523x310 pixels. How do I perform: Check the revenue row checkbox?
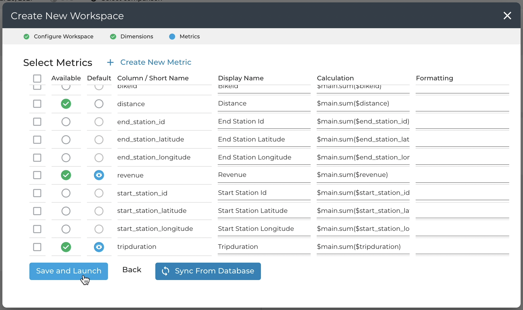(x=37, y=175)
